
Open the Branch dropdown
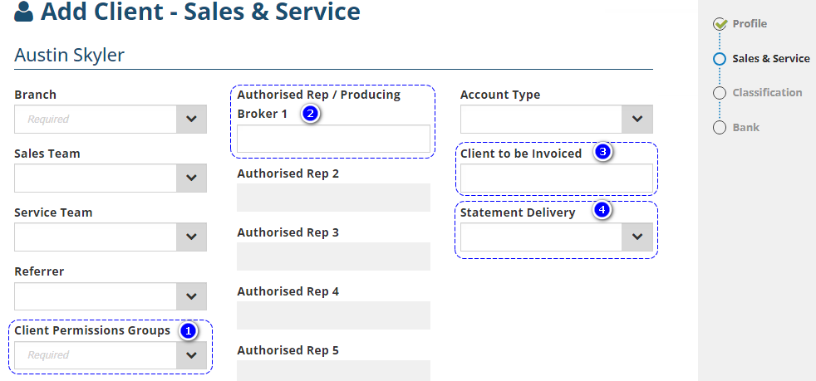coord(191,120)
